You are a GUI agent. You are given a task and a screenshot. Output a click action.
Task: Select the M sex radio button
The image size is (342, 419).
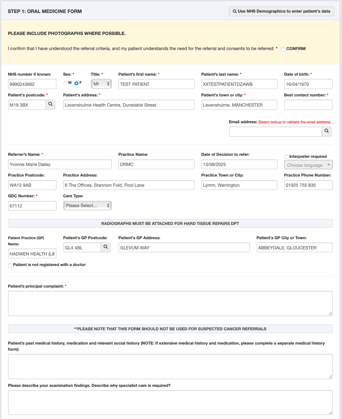click(65, 83)
